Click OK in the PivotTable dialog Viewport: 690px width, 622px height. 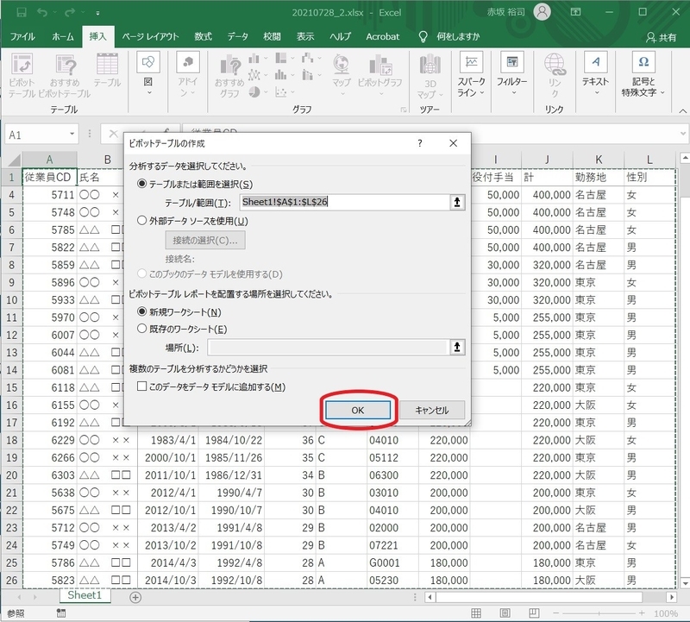(x=358, y=410)
